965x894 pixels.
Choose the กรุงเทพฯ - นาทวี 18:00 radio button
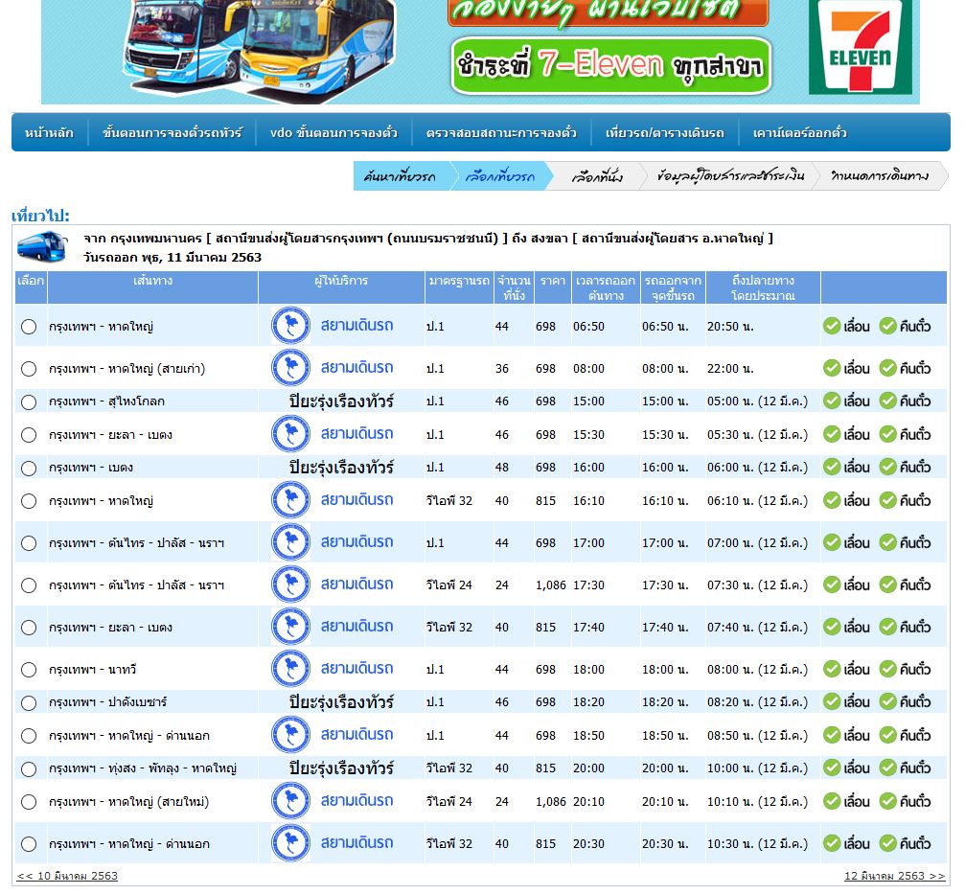click(x=29, y=670)
